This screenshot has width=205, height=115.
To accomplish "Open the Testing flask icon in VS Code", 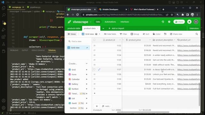I will tap(4, 44).
